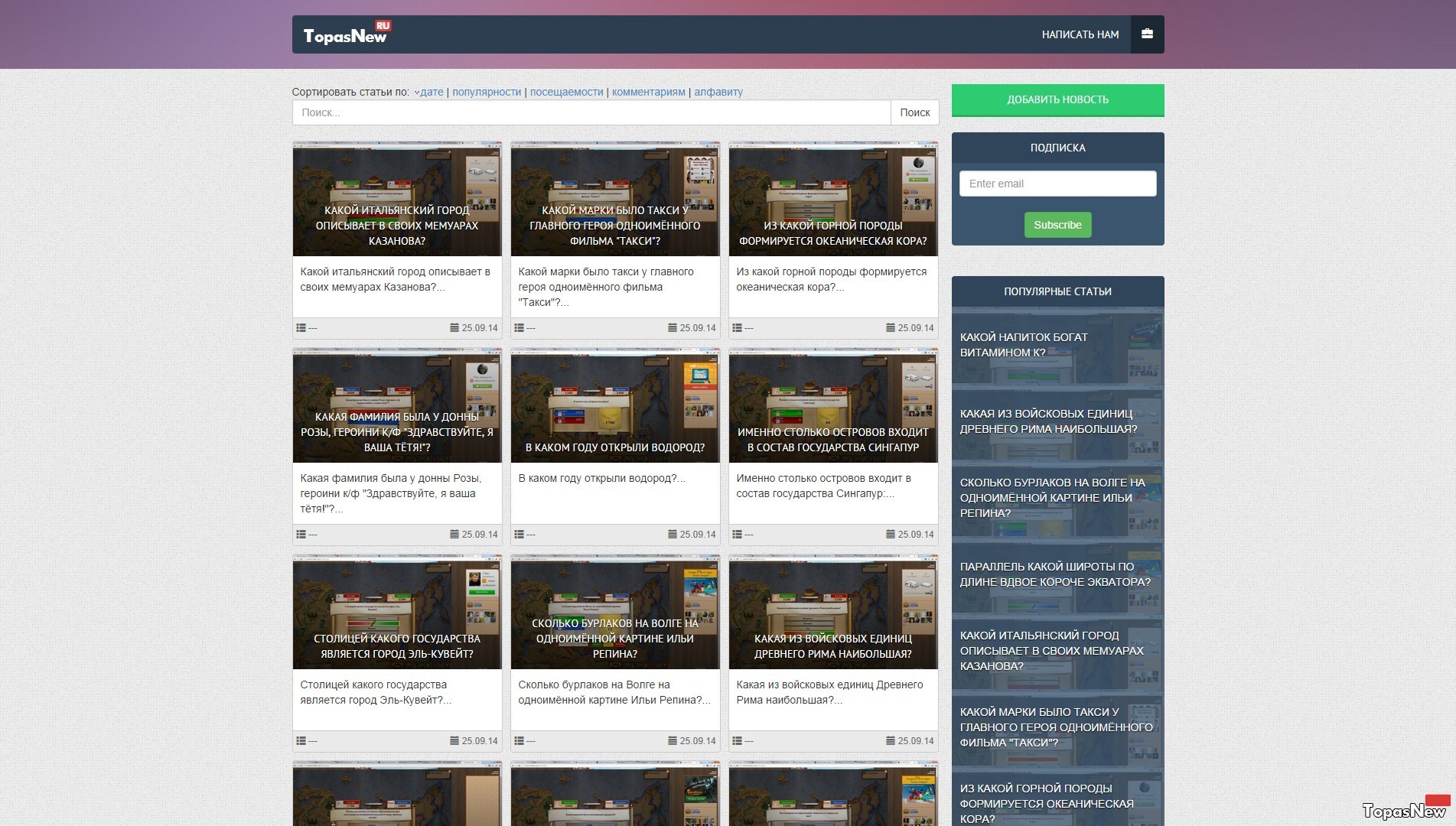Sort articles by посещаемости
The image size is (1456, 826).
(x=566, y=93)
